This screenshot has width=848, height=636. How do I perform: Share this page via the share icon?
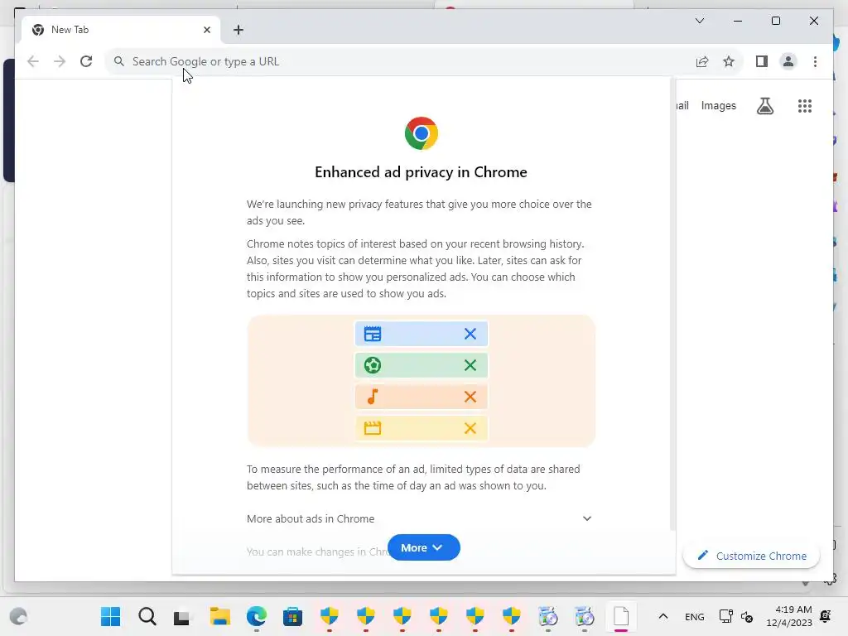pos(702,61)
